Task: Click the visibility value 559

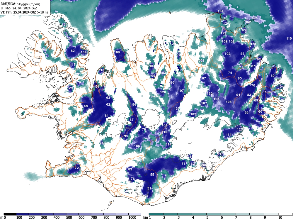Action: (201, 60)
